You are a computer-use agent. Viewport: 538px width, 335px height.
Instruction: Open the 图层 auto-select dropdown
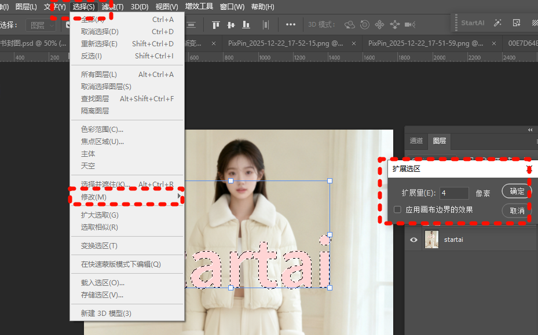point(41,25)
